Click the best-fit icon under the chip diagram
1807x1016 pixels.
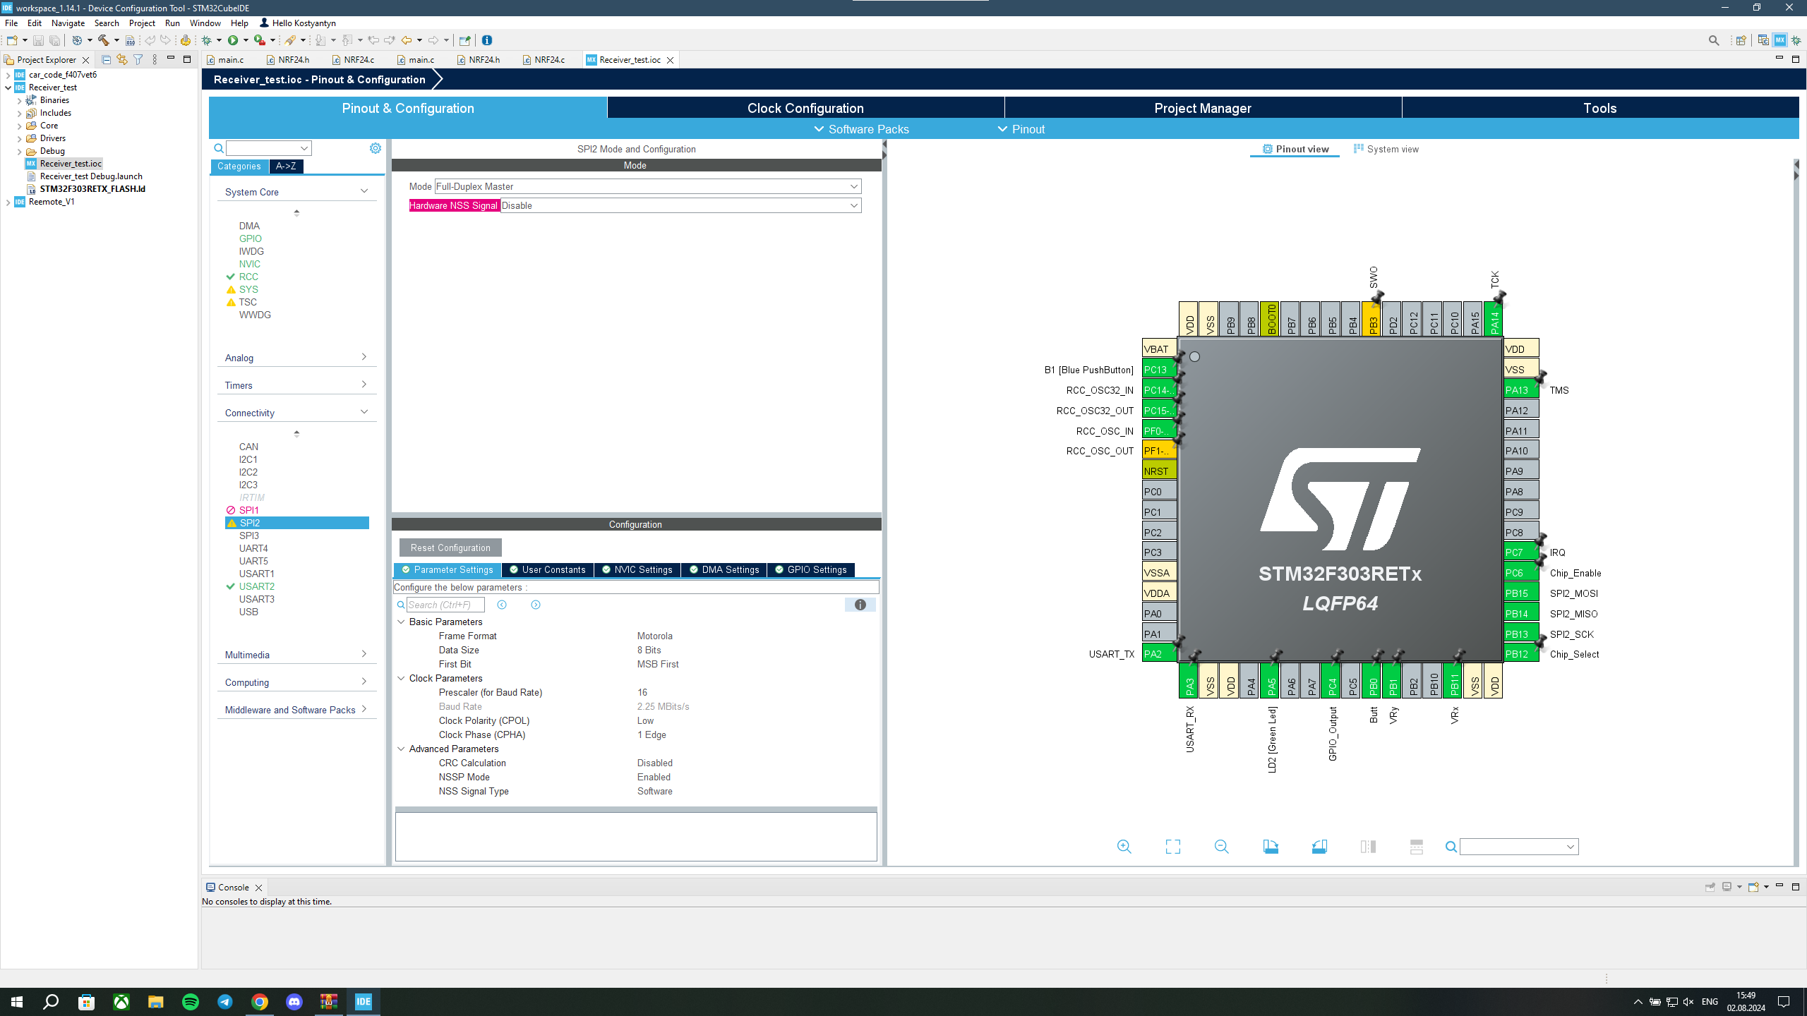(x=1172, y=846)
